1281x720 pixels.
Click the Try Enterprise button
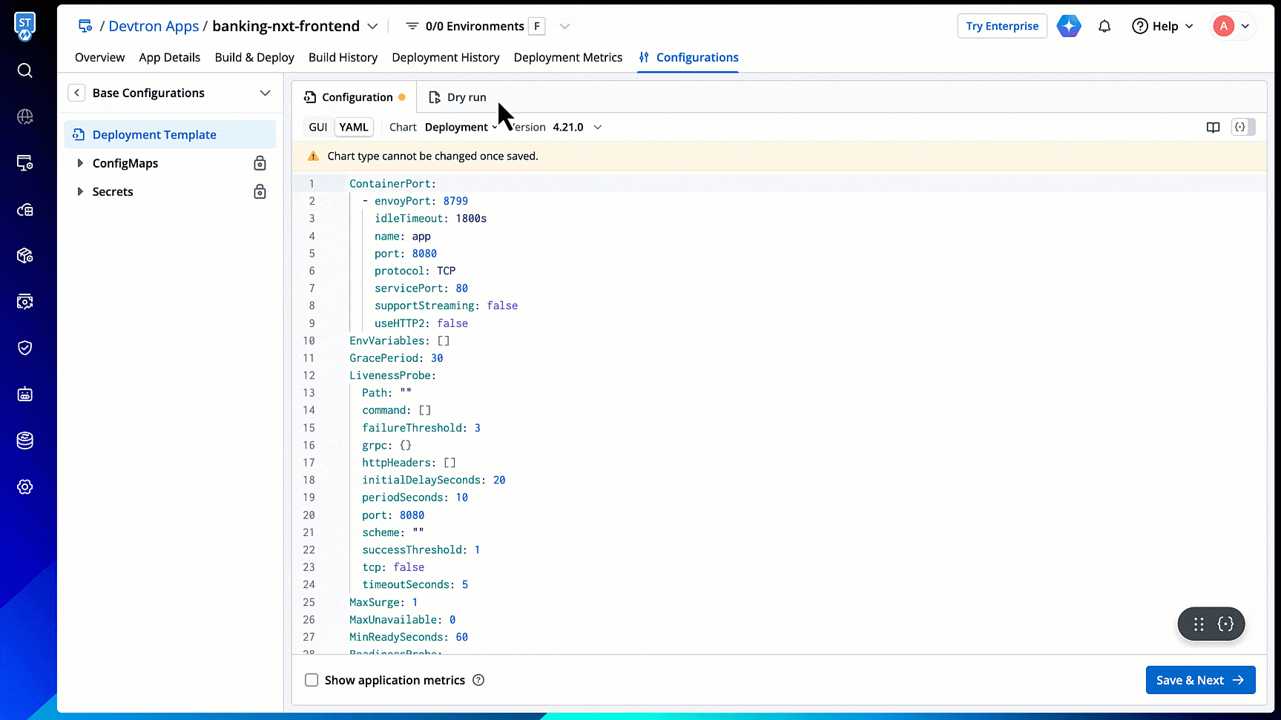[1001, 26]
